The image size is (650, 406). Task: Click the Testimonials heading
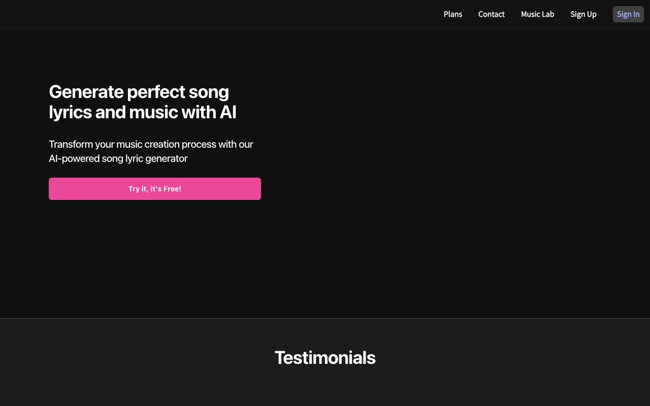click(325, 358)
